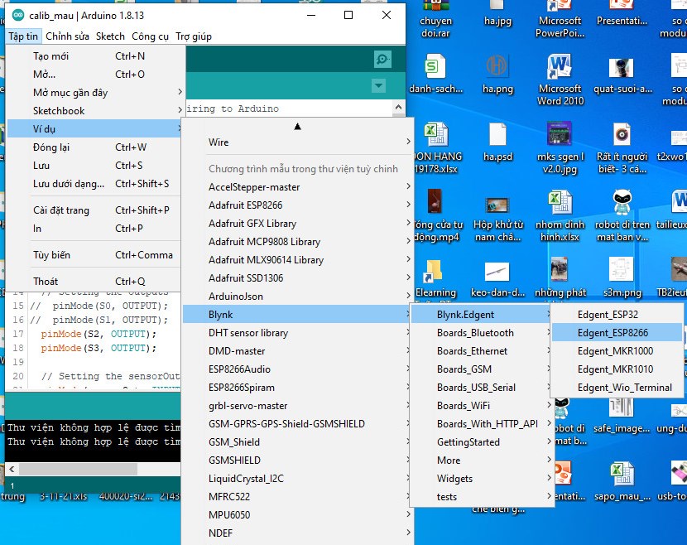Click the Công cụ menu
687x545 pixels.
coord(150,36)
